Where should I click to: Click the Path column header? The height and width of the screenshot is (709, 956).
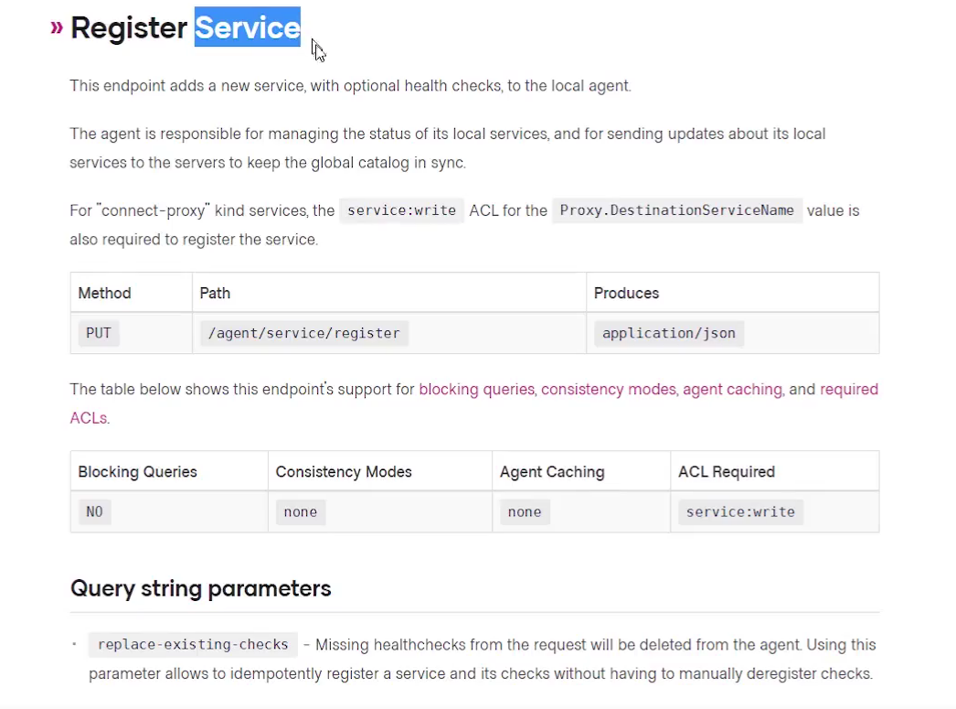[x=215, y=294]
